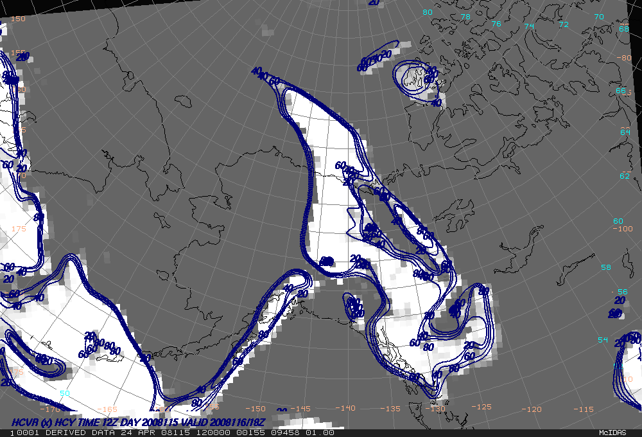This screenshot has height=437, width=642.
Task: Click the orange '-165' longitude label
Action: 107,409
